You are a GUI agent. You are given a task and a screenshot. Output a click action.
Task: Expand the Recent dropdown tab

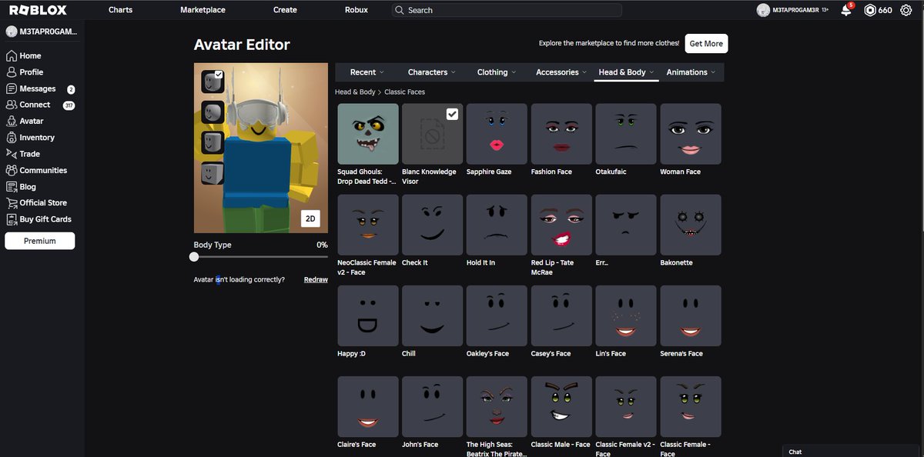click(x=367, y=72)
